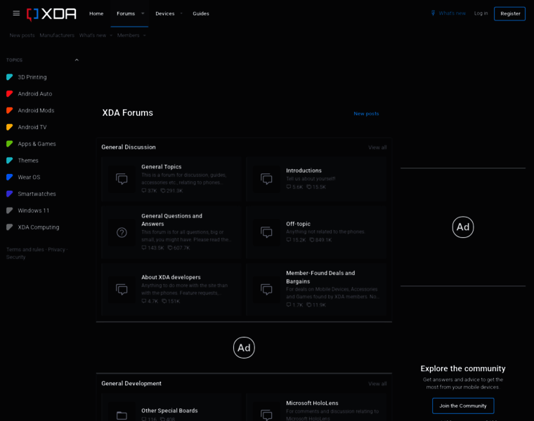534x421 pixels.
Task: Collapse the Topics sidebar section
Action: point(77,60)
